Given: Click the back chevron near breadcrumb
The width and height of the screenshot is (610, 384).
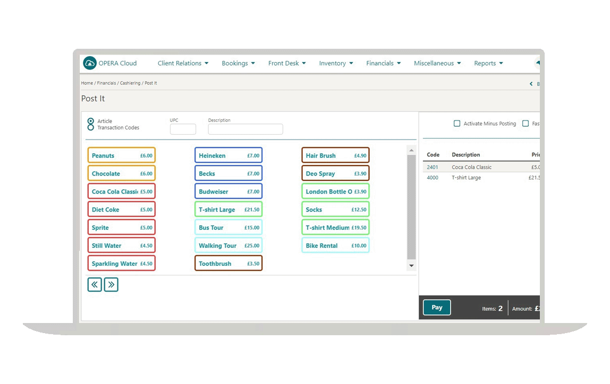Looking at the screenshot, I should (531, 84).
